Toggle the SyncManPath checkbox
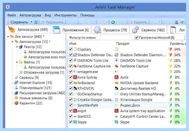The height and width of the screenshot is (131, 189). (x=71, y=105)
